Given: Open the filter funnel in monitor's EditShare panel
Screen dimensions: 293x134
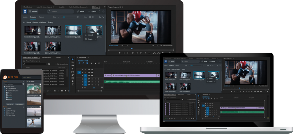Looking at the screenshot, I should [x=103, y=17].
